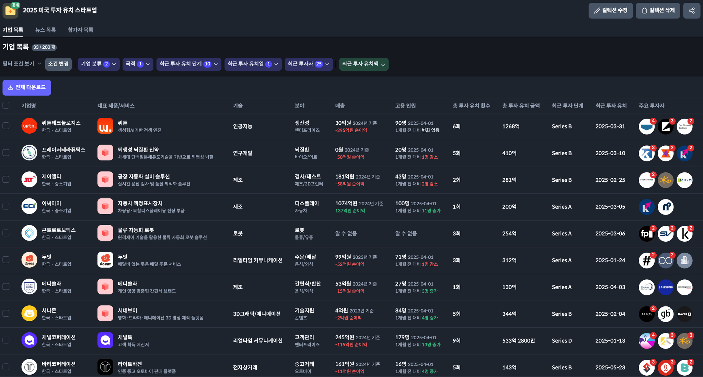Click the Altos investor logo
703x377 pixels.
(647, 314)
